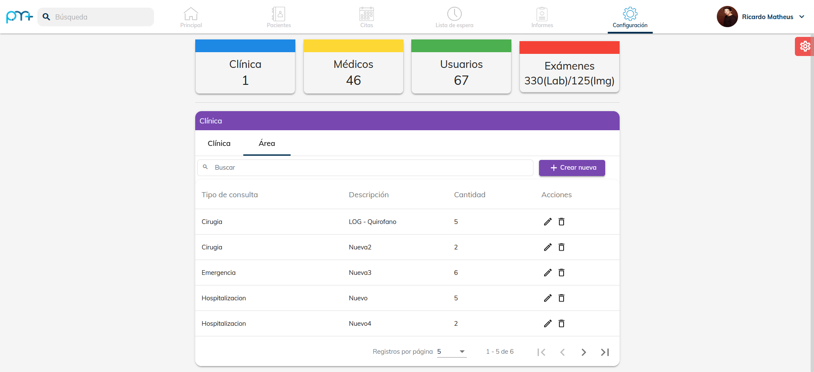Open the Principal home page
The image size is (814, 372).
[x=191, y=17]
